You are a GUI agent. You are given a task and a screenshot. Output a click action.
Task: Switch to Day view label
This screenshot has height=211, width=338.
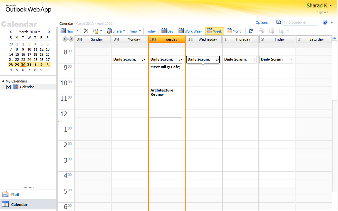click(170, 31)
